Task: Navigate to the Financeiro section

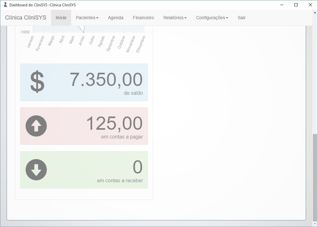Action: [143, 18]
